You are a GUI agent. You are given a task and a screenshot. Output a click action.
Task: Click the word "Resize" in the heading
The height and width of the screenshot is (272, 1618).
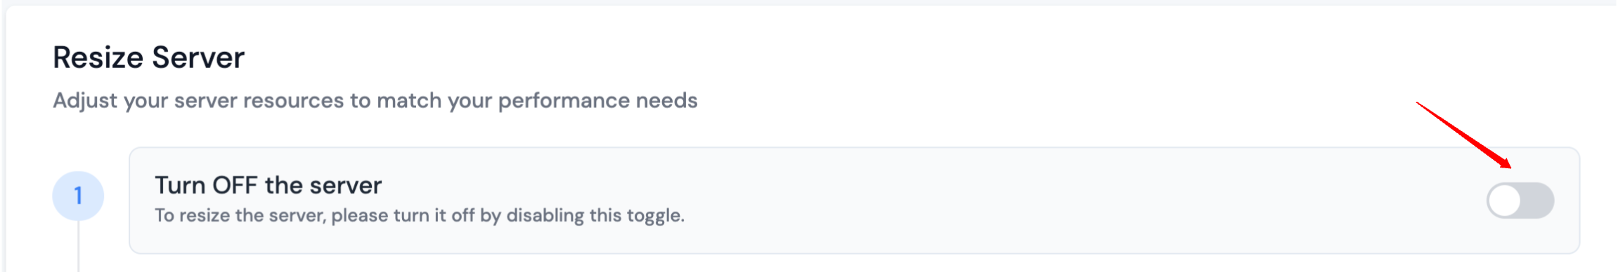coord(99,57)
